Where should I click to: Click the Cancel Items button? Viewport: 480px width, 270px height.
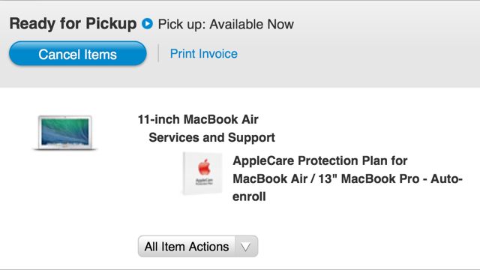pyautogui.click(x=78, y=54)
